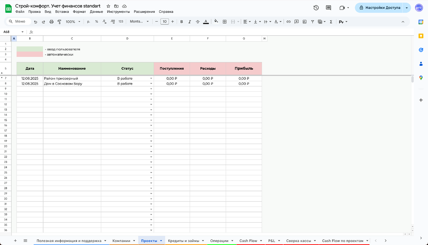Star the document title

[108, 6]
